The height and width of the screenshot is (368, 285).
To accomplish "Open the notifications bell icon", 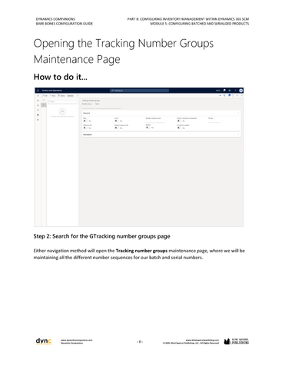I will point(224,90).
